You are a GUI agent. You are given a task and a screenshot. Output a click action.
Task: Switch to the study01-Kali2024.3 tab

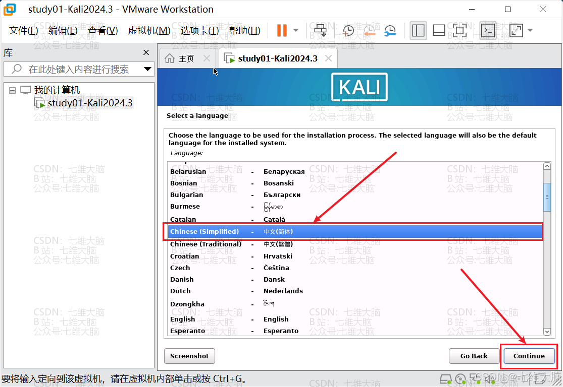click(x=277, y=58)
